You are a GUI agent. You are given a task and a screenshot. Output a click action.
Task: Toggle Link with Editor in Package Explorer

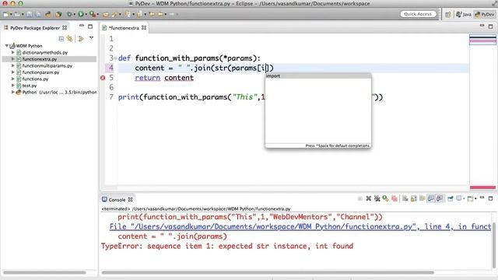coord(69,39)
